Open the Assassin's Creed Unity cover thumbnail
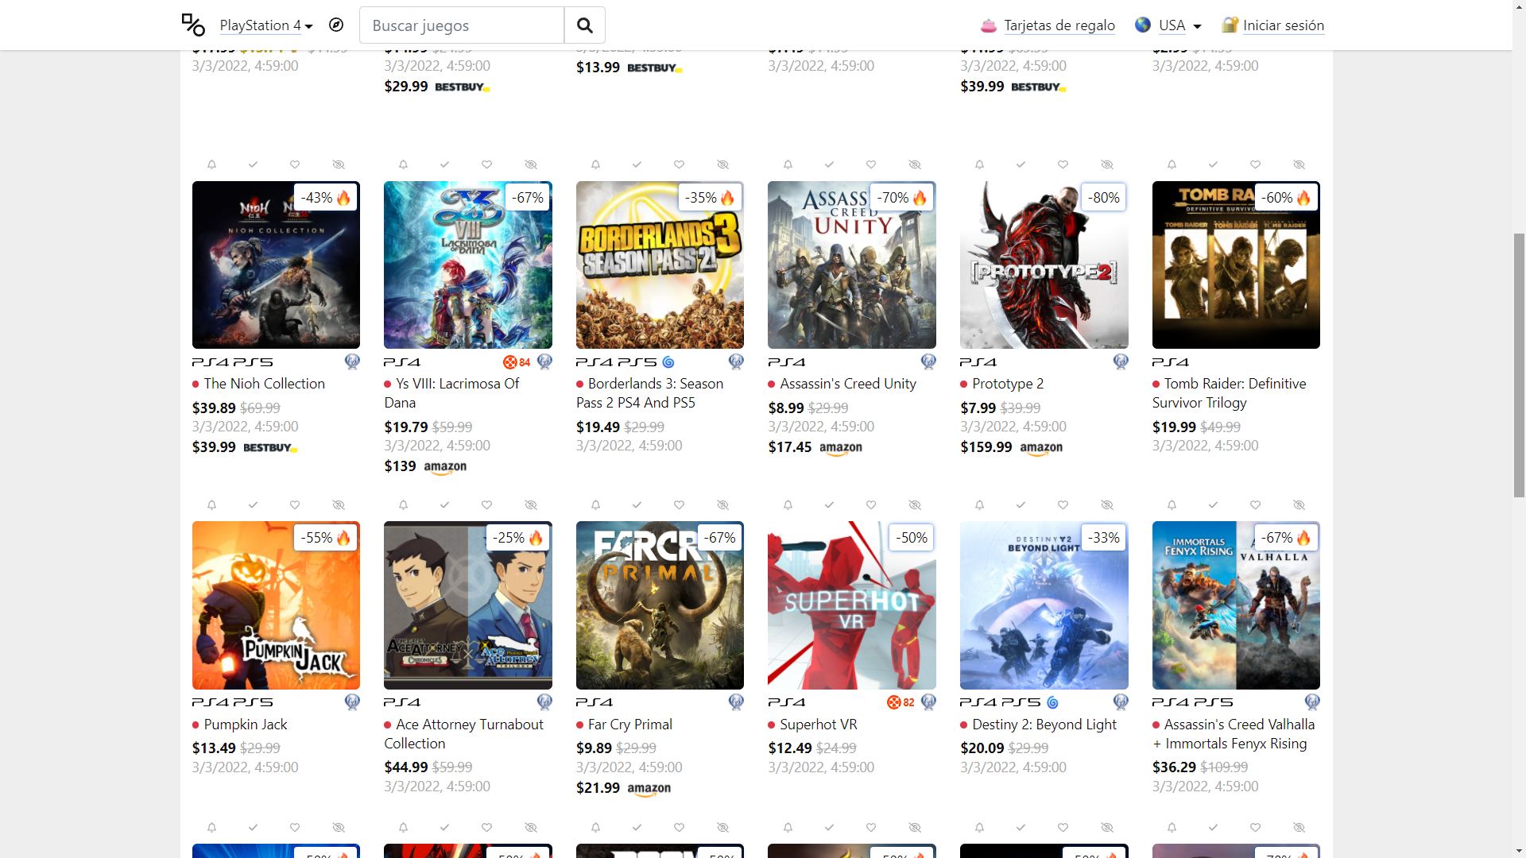Viewport: 1526px width, 858px height. point(851,265)
